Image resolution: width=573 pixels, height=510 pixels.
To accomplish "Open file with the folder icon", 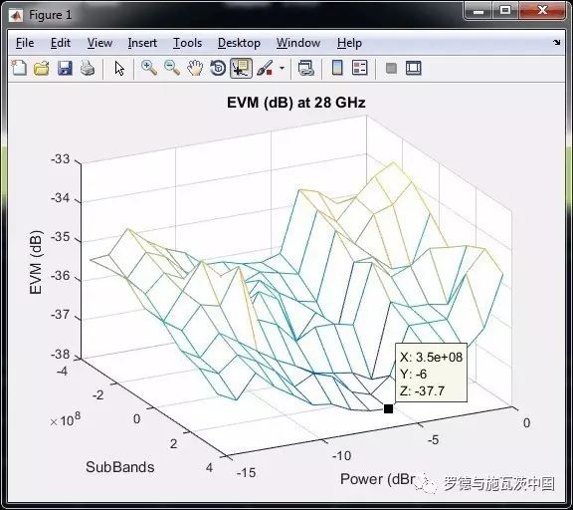I will [42, 68].
